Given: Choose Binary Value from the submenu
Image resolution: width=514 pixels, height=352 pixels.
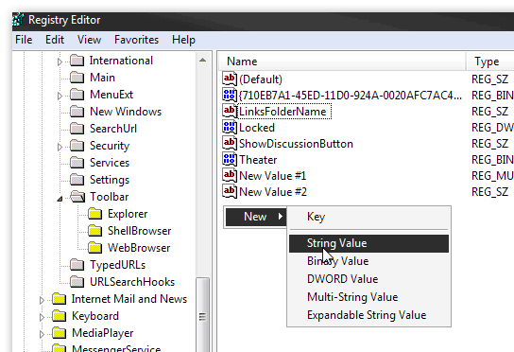Looking at the screenshot, I should click(x=368, y=261).
